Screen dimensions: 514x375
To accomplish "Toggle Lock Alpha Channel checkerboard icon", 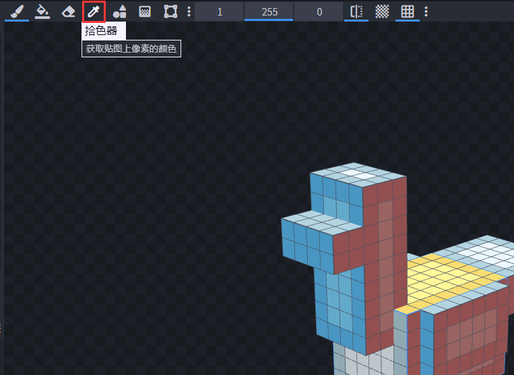I will pos(382,12).
